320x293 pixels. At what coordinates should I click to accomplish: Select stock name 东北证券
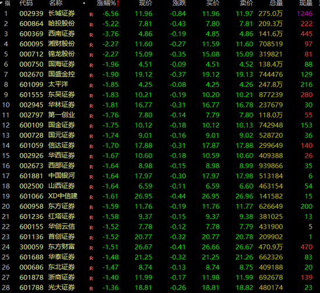point(62,267)
